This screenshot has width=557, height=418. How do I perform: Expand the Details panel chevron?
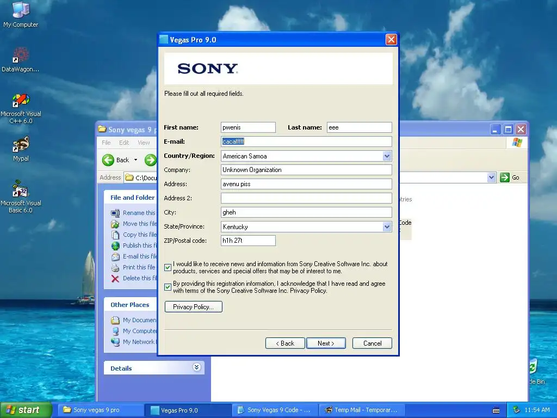click(x=196, y=367)
